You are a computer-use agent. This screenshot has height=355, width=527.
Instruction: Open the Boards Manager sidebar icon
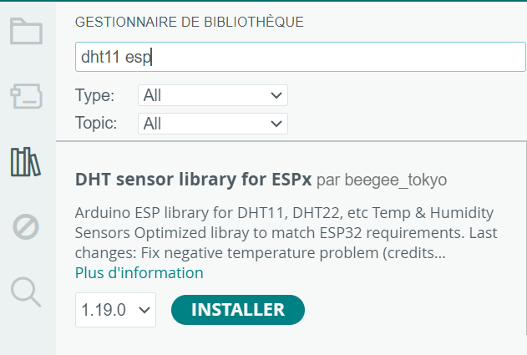(x=26, y=96)
